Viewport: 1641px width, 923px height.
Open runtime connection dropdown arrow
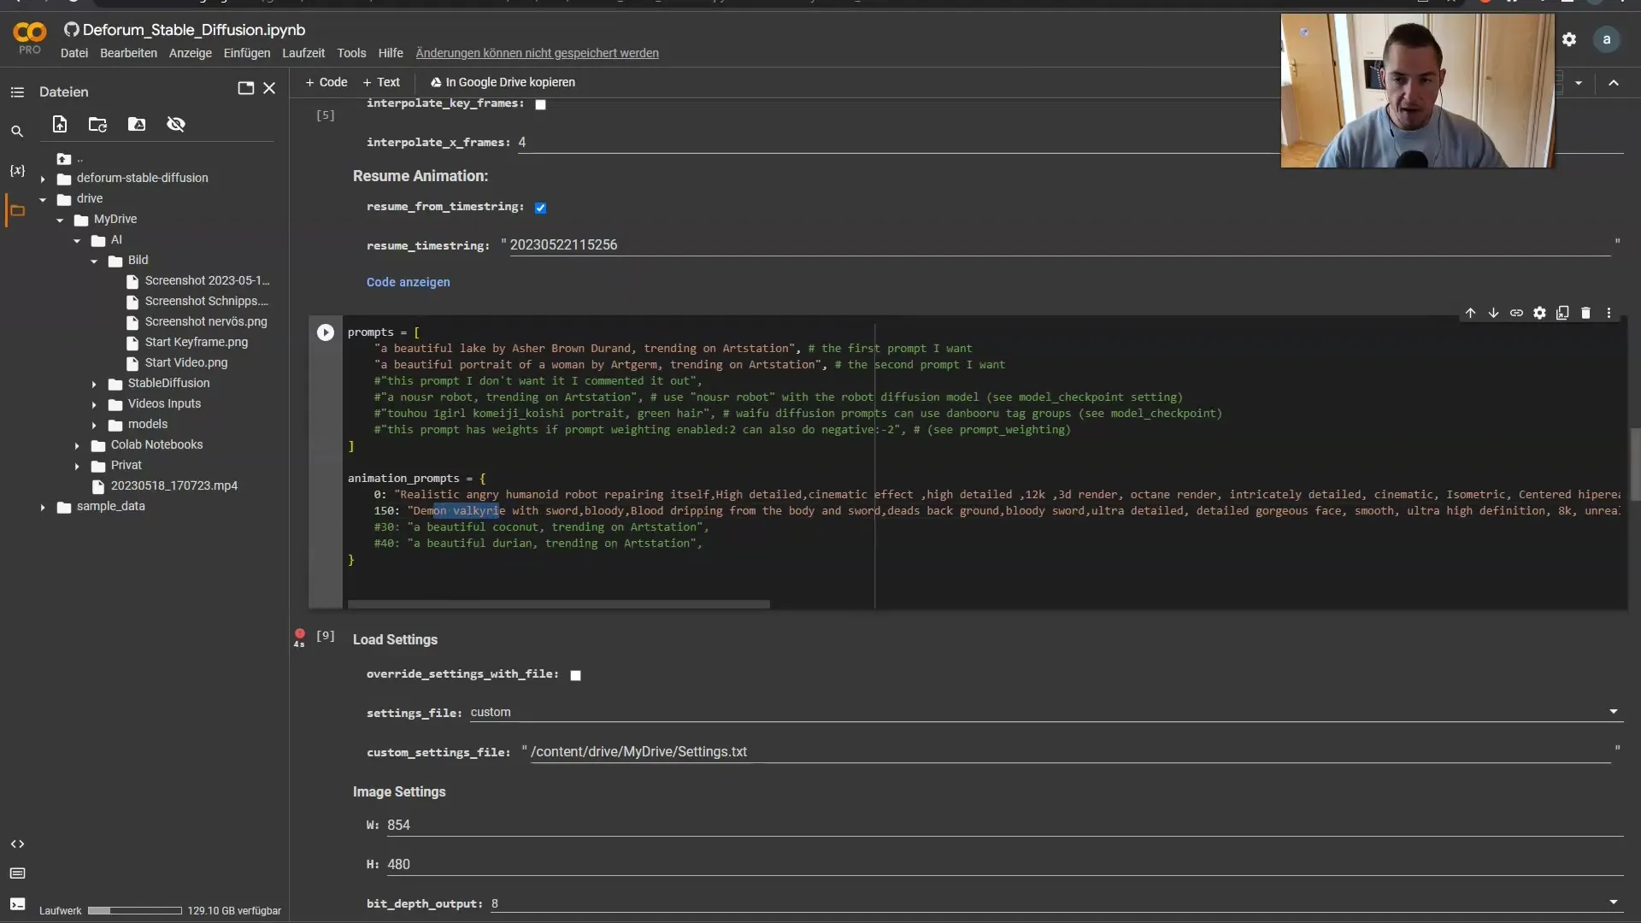[x=1579, y=83]
